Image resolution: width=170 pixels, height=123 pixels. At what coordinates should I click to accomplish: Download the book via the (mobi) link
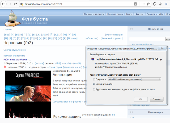77,63
